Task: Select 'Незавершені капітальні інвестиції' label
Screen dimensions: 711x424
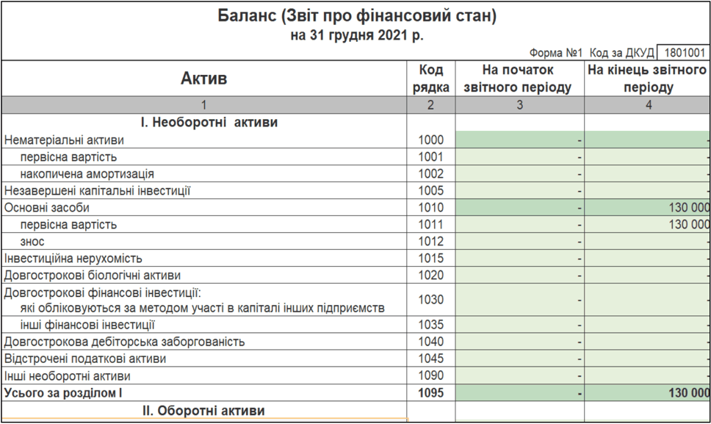Action: point(97,191)
